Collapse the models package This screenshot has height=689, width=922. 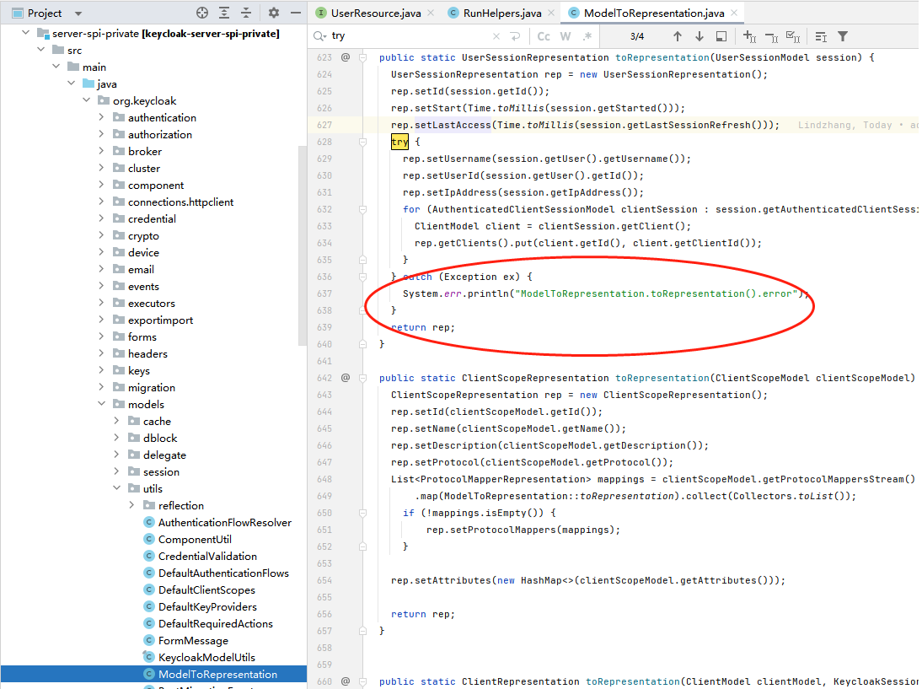[102, 404]
